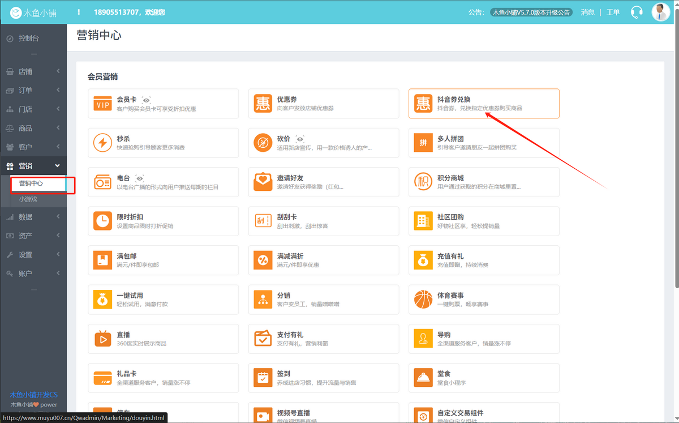Screen dimensions: 679x423
Task: Expand the 设置 sidebar menu
Action: 33,255
